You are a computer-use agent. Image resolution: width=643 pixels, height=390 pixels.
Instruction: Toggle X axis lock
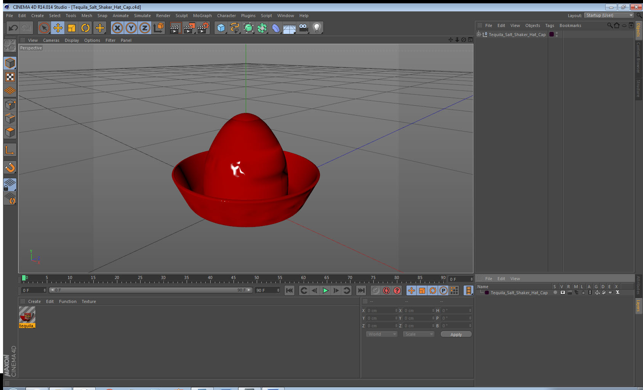tap(117, 28)
